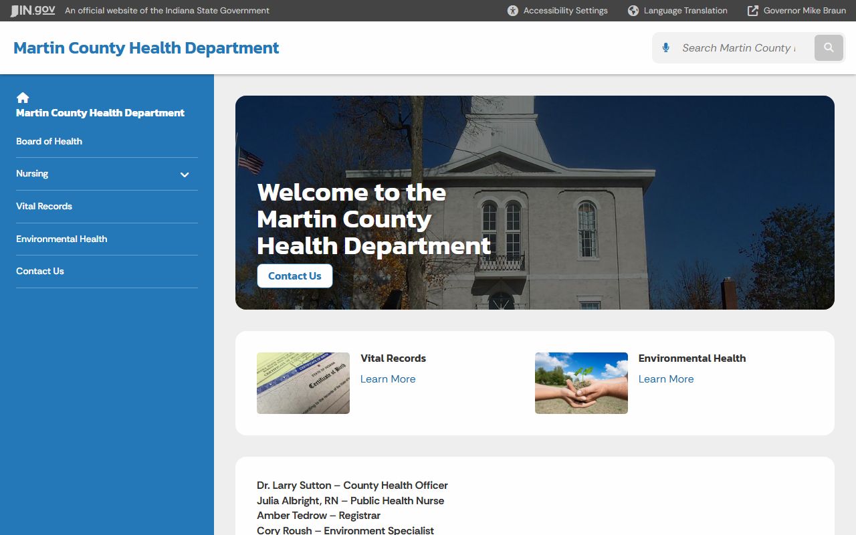Click the Environmental Health card heading
856x535 pixels.
point(692,358)
